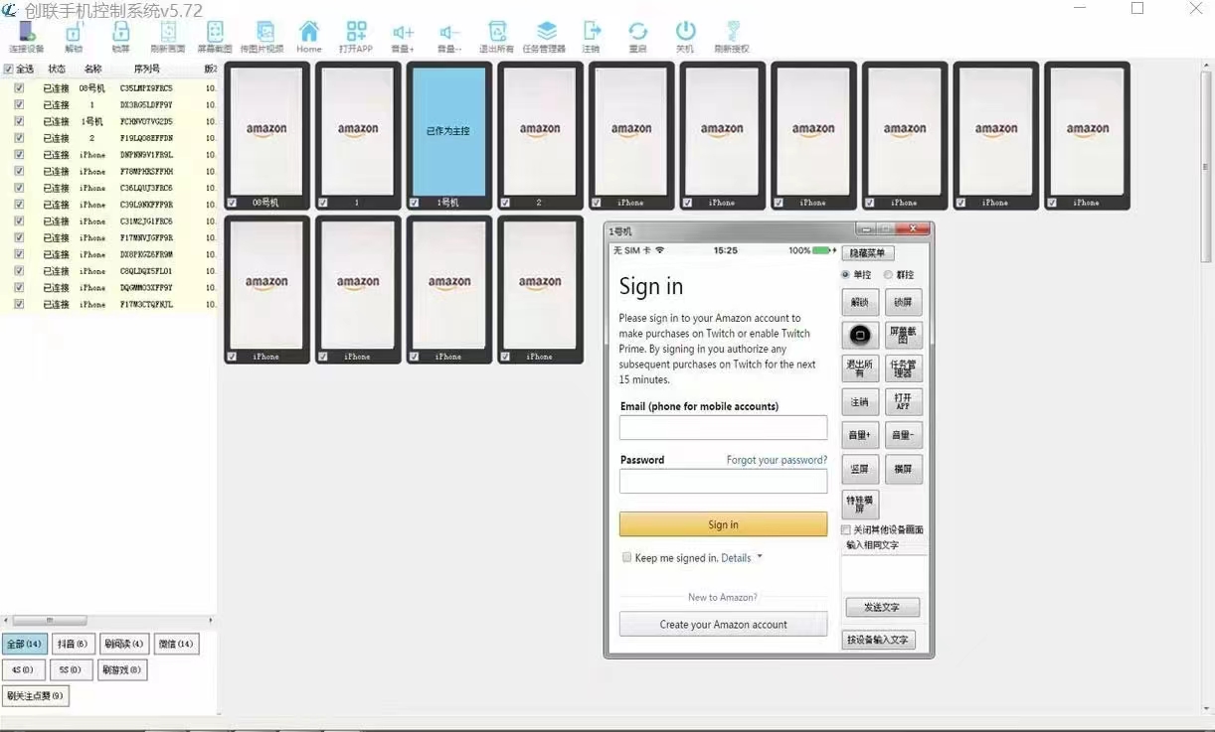Click the 隐藏菜单 hide menu button

pos(867,253)
